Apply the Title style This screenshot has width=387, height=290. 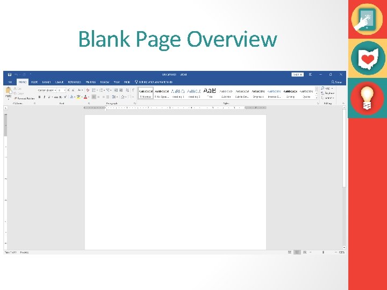point(210,93)
